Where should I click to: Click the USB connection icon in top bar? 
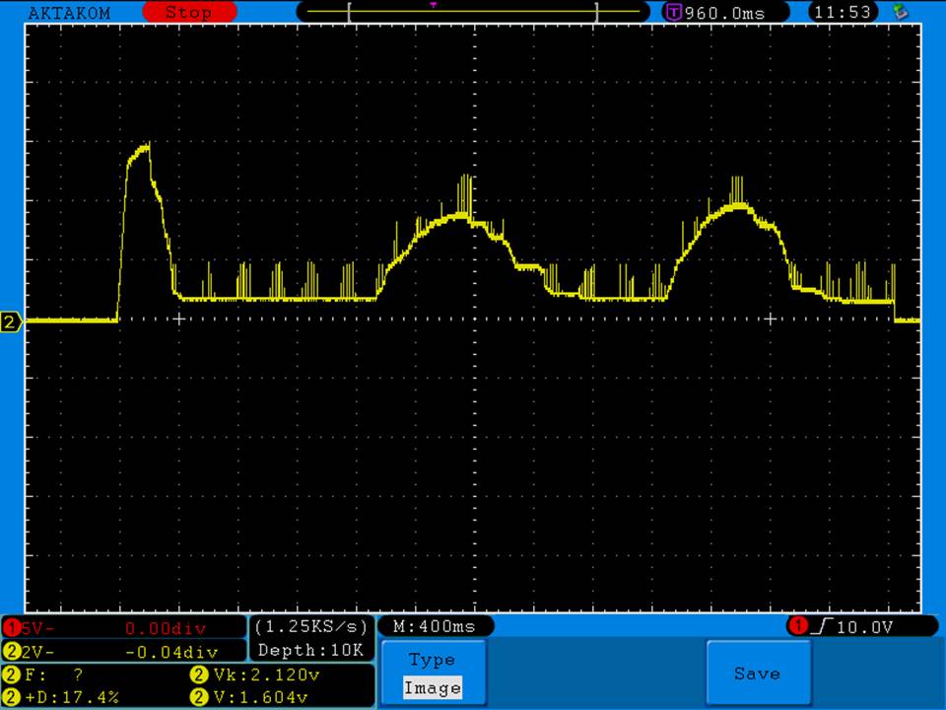click(899, 12)
